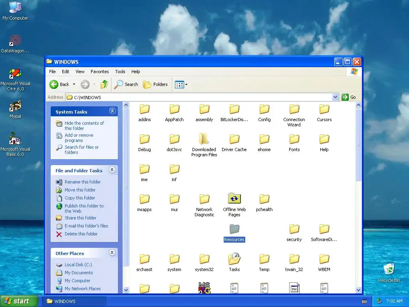Click the Go button
The width and height of the screenshot is (409, 307).
349,97
